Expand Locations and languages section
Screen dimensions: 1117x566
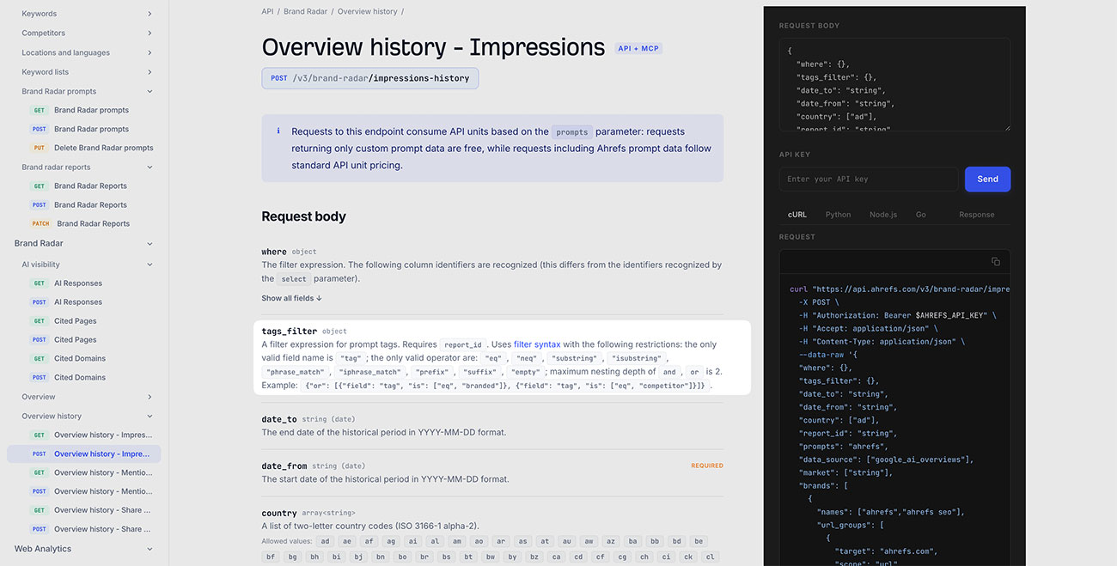[150, 52]
